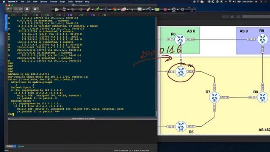Select the green highlighter tool

(97, 9)
